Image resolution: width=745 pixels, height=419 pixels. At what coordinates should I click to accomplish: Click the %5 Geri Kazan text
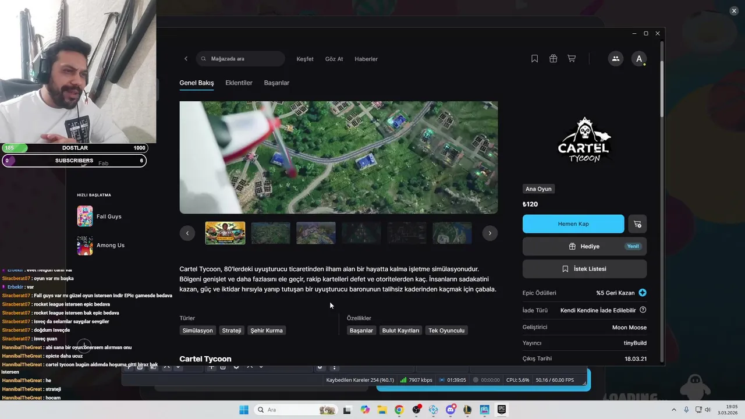click(615, 293)
